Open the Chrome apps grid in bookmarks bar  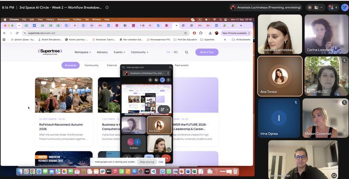(4, 40)
